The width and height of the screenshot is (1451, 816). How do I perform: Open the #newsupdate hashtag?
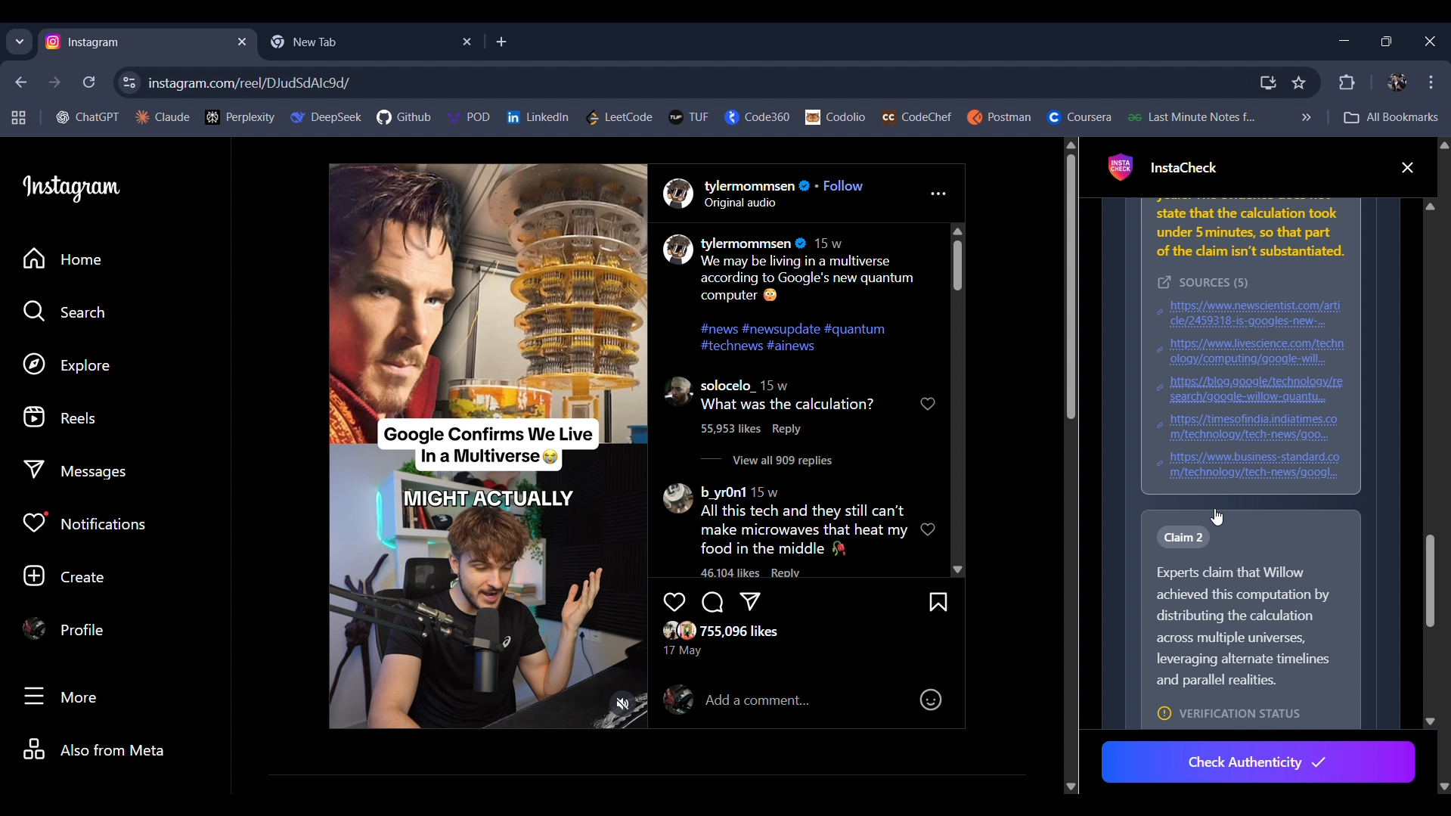tap(781, 329)
